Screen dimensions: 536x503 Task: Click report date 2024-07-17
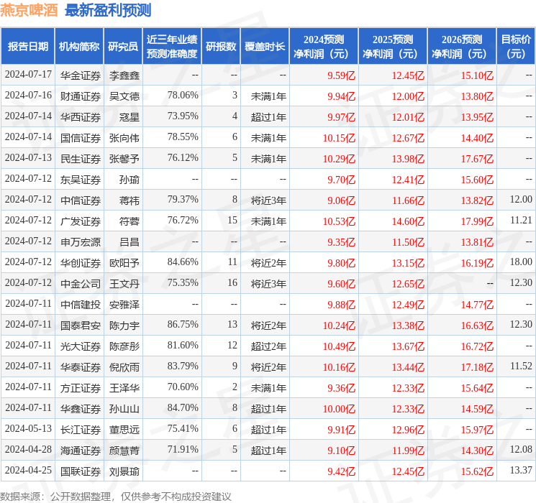(28, 74)
